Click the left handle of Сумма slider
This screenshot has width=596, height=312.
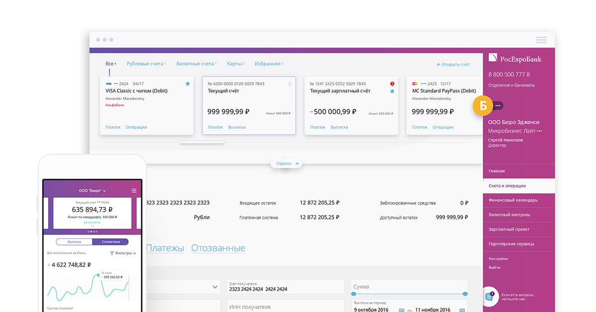click(353, 294)
